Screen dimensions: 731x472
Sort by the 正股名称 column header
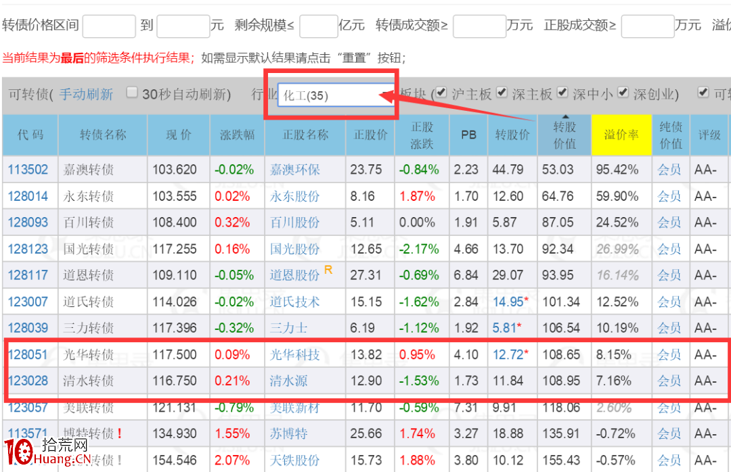coord(305,135)
